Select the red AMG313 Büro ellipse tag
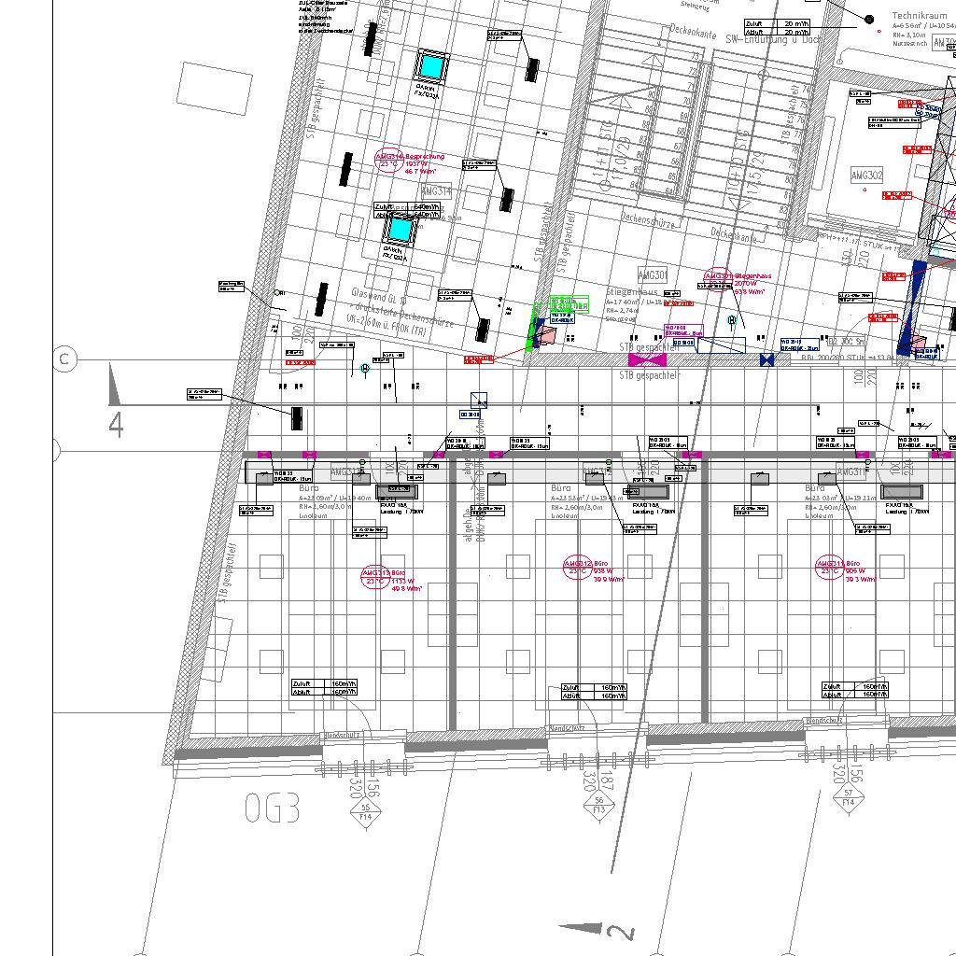Image resolution: width=956 pixels, height=956 pixels. point(374,576)
